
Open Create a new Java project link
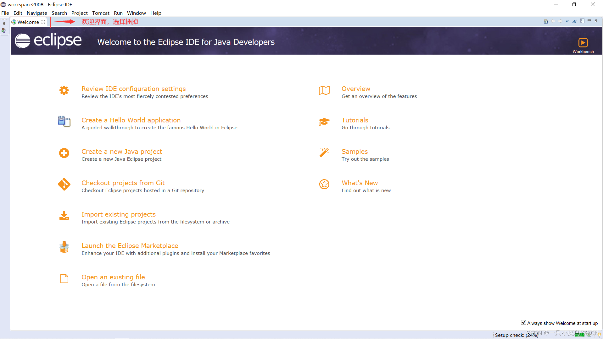[122, 152]
